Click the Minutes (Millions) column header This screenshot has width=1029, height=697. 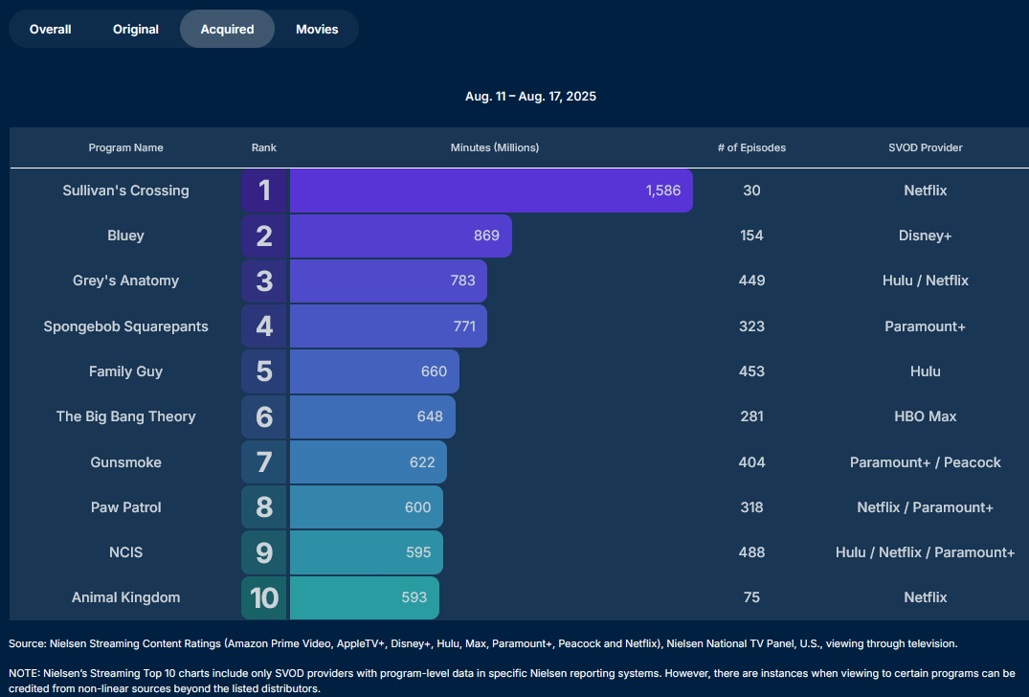495,147
